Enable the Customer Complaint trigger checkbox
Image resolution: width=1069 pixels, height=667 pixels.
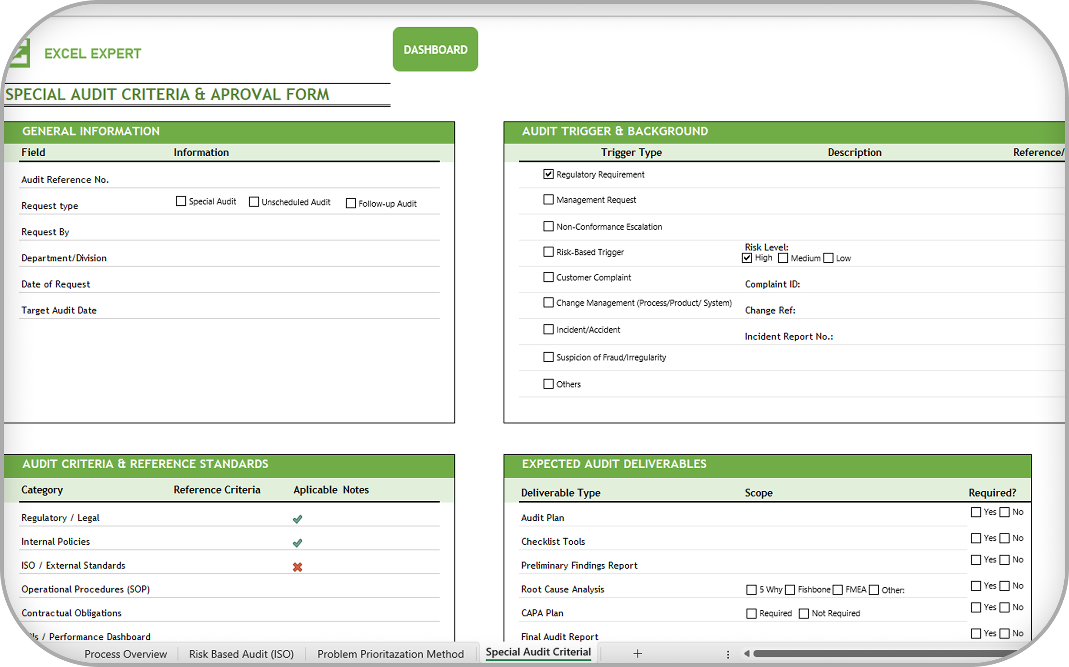548,277
